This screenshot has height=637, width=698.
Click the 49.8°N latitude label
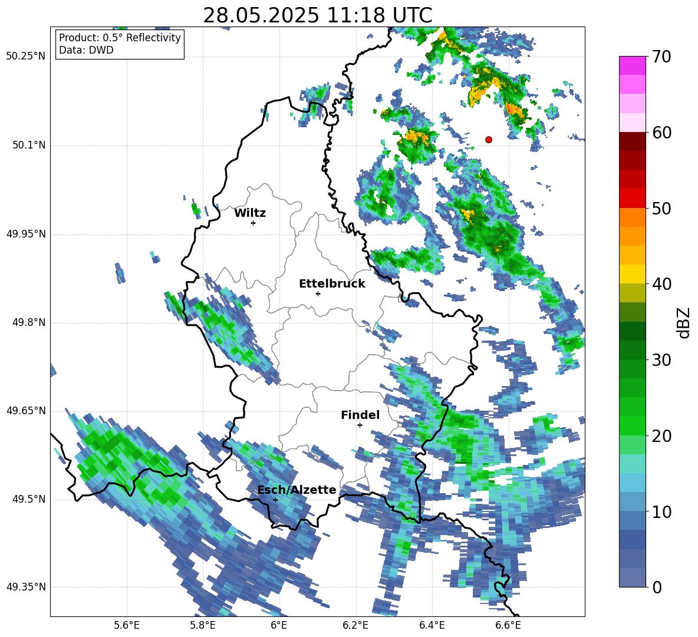point(28,322)
